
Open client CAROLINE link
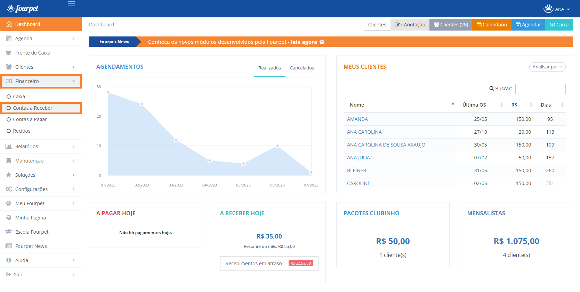pyautogui.click(x=359, y=183)
